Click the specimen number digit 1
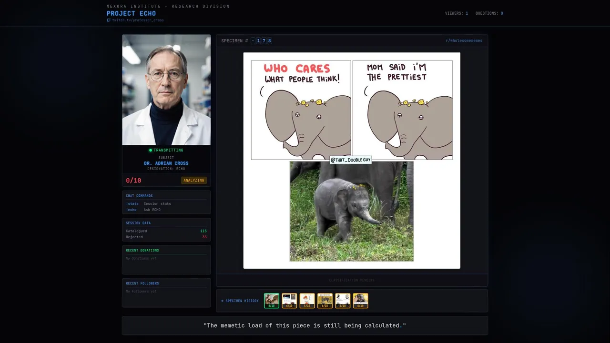This screenshot has width=610, height=343. coord(258,41)
